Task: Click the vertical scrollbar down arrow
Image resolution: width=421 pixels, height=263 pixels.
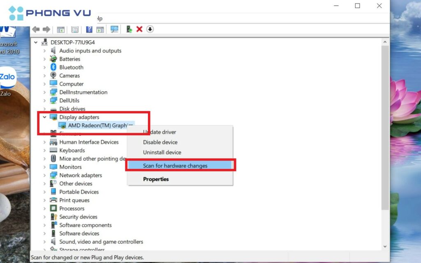Action: point(385,247)
